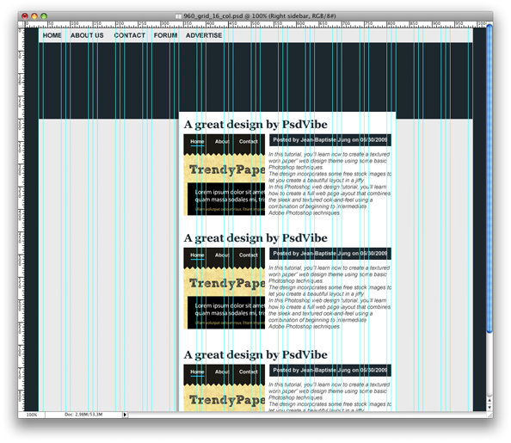Click the ruler origin corner box

click(22, 24)
